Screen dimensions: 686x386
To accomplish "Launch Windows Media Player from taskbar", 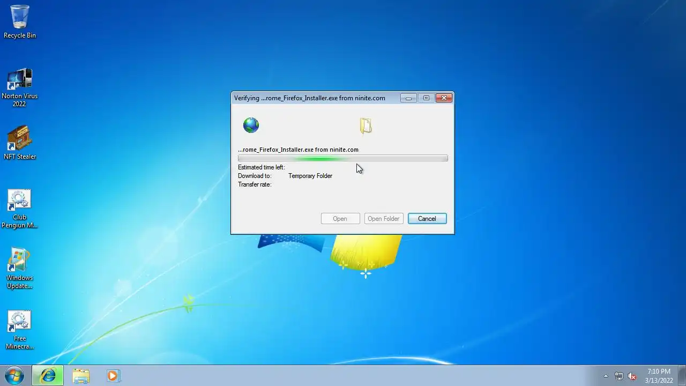I will tap(113, 376).
